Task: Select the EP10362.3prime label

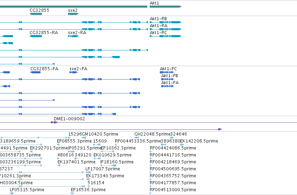Action: [118, 148]
